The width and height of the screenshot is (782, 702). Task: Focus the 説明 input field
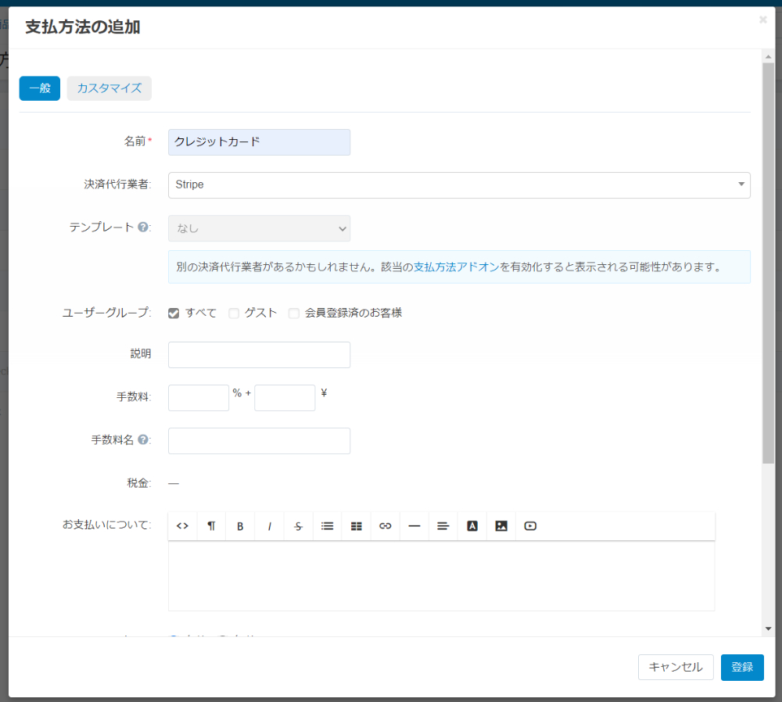coord(260,355)
